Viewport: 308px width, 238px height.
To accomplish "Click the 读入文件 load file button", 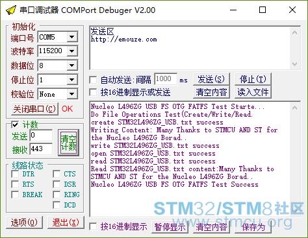I will [253, 92].
